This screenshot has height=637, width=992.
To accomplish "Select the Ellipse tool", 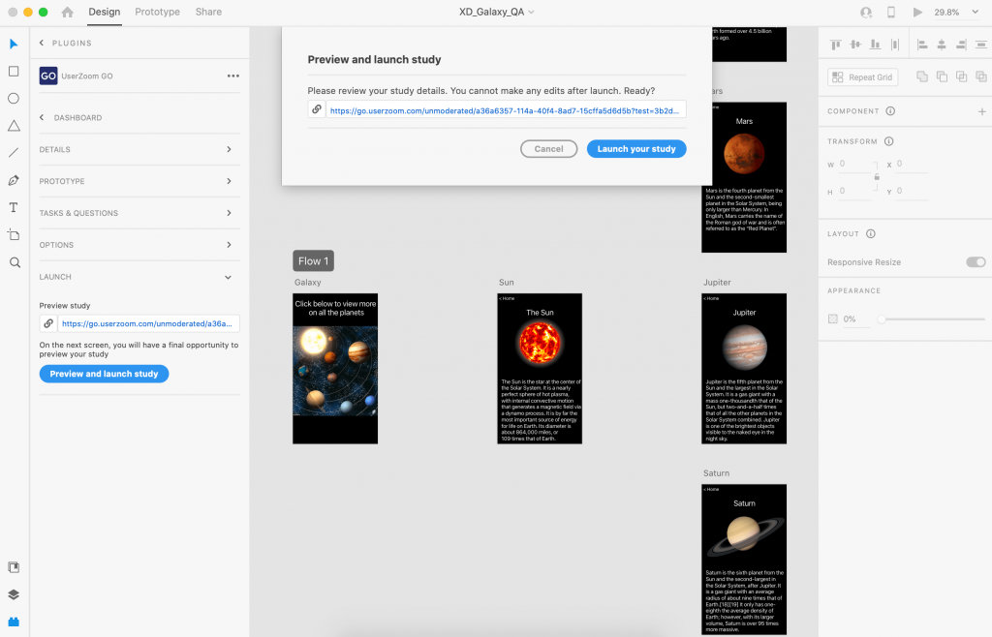I will (14, 99).
